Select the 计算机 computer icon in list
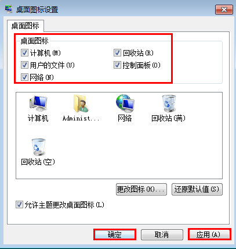Image resolution: width=236 pixels, height=249 pixels. coord(38,104)
